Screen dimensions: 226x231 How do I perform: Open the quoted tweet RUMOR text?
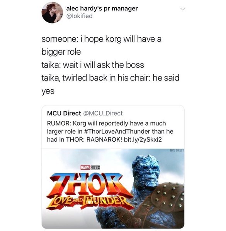click(x=110, y=131)
